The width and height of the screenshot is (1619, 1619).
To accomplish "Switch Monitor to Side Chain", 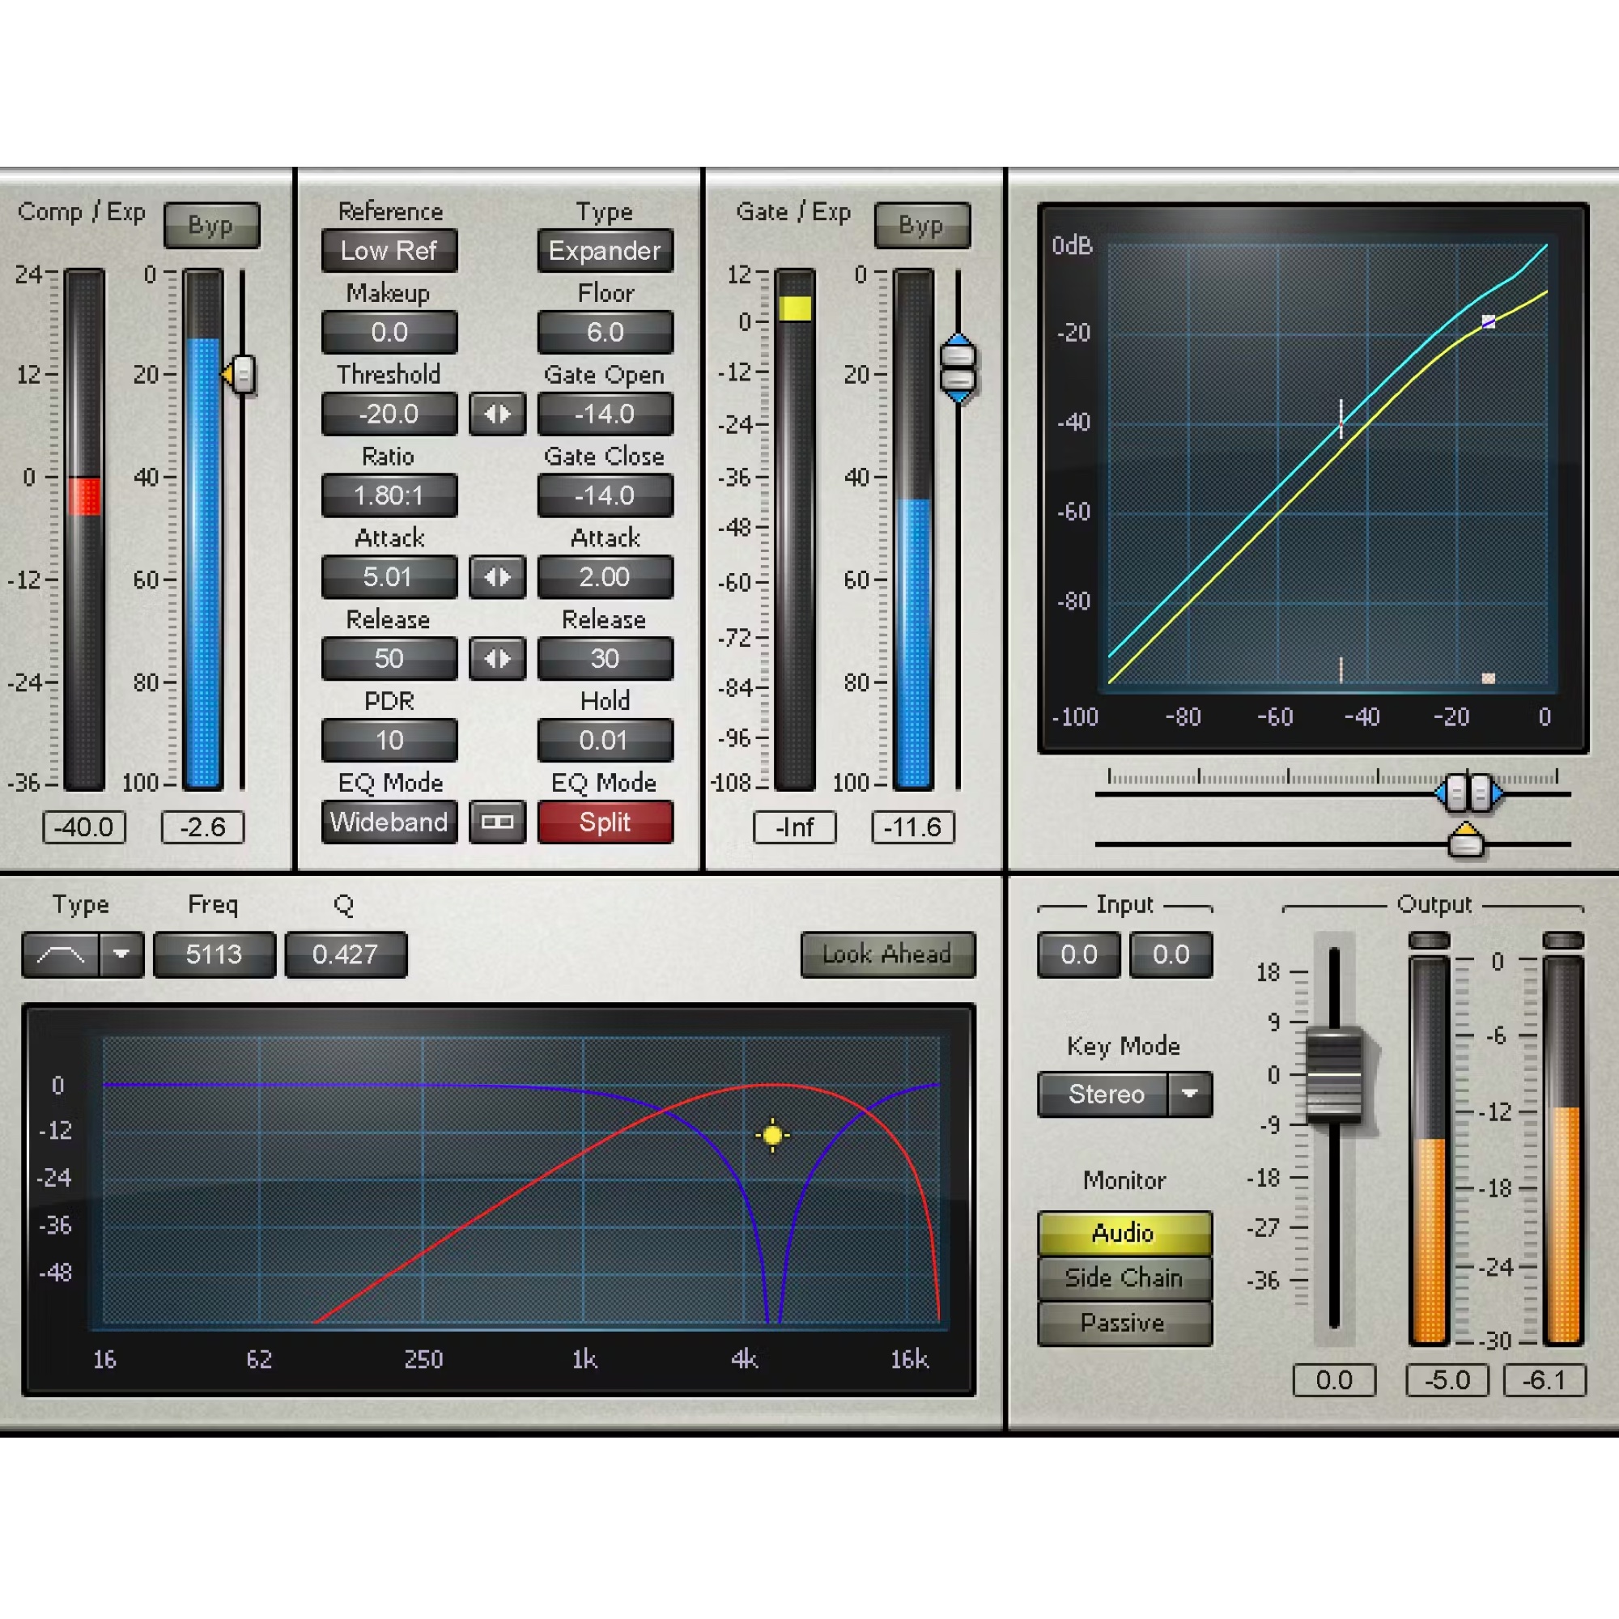I will click(1124, 1277).
